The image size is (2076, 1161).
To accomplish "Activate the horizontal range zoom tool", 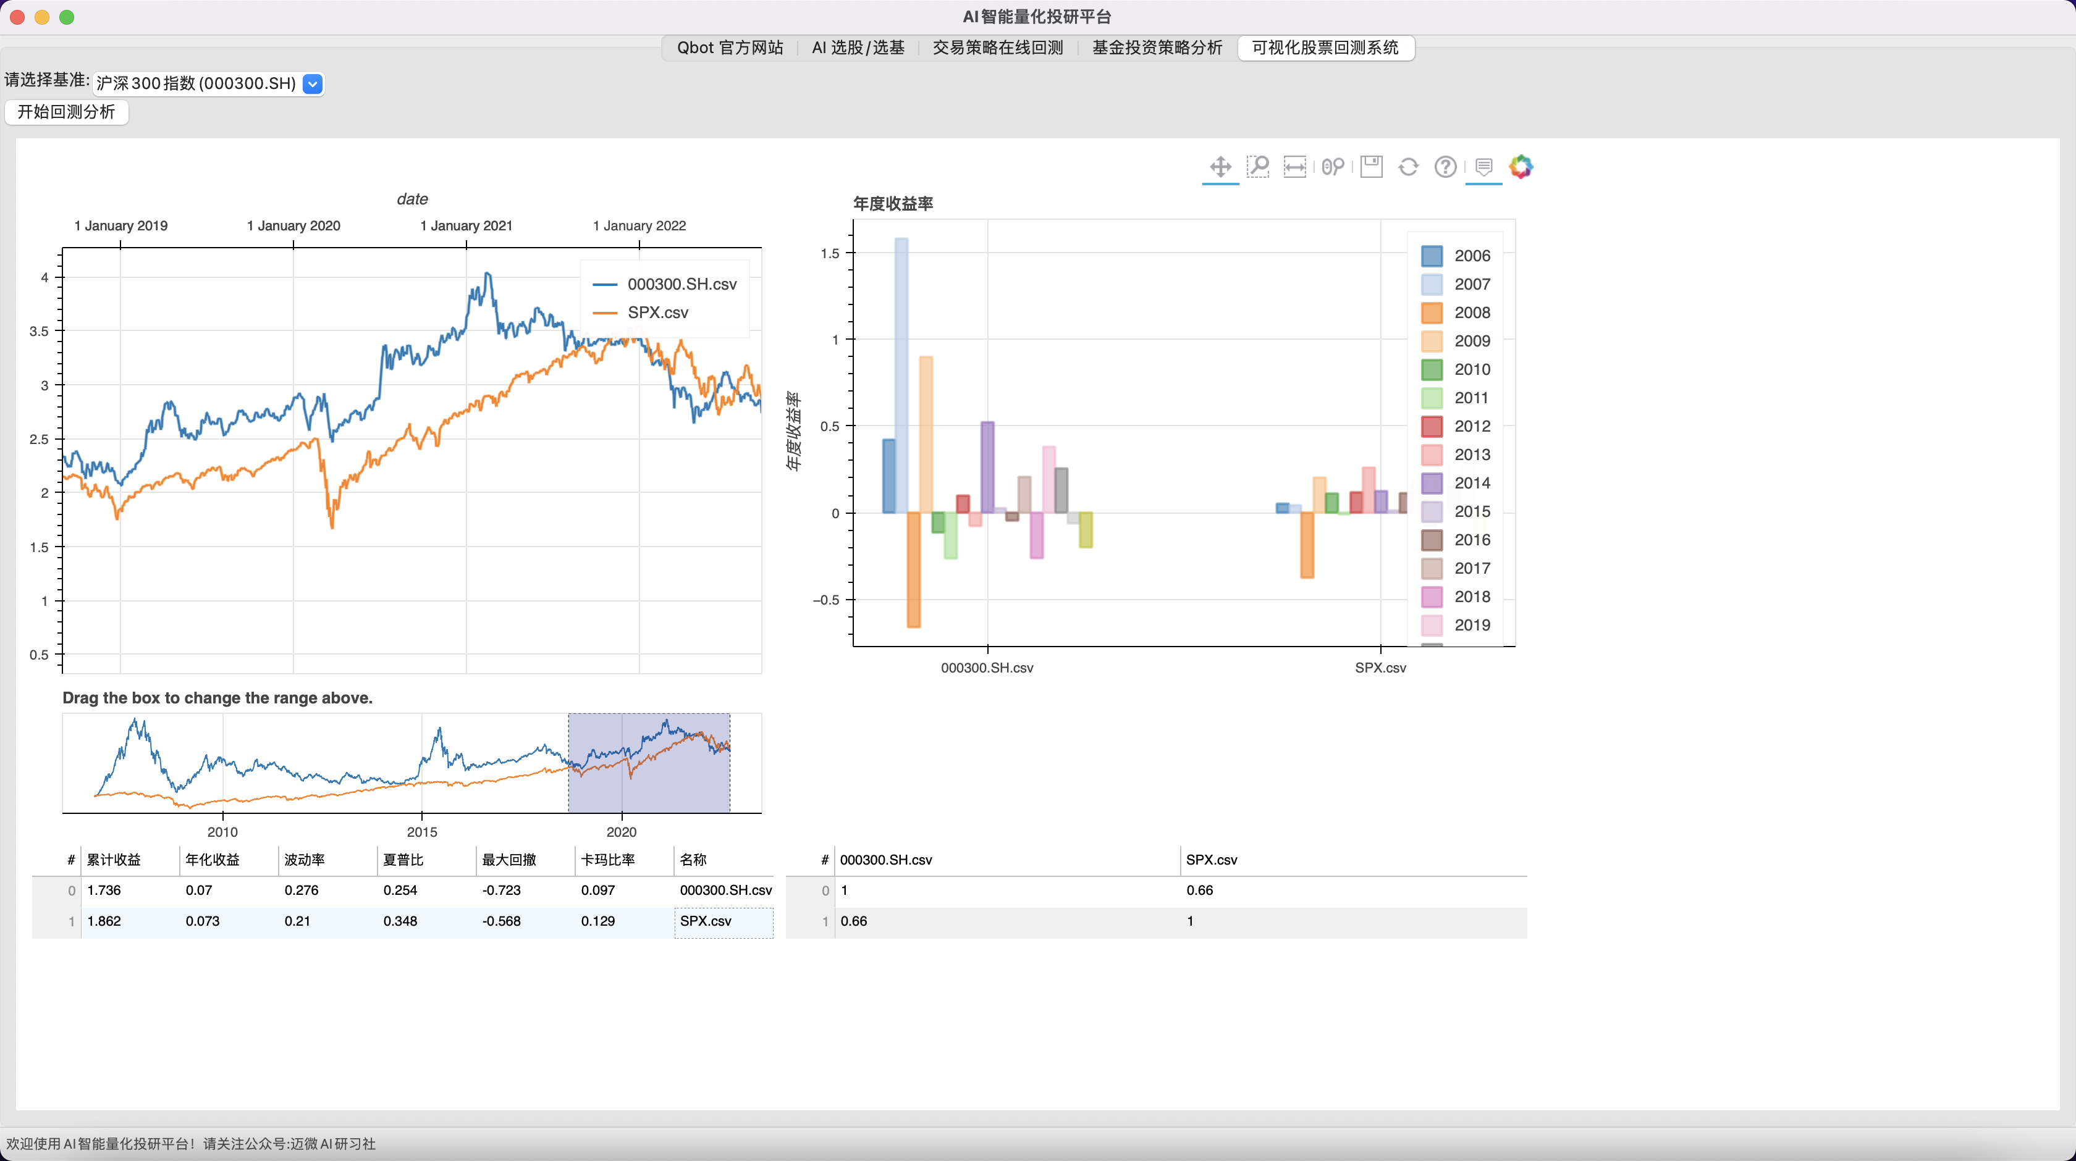I will 1295,167.
